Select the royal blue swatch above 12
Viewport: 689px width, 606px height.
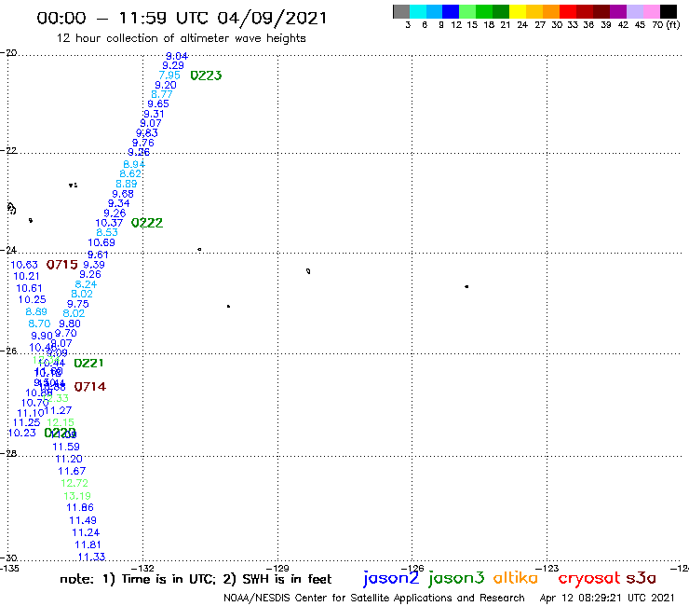point(451,11)
